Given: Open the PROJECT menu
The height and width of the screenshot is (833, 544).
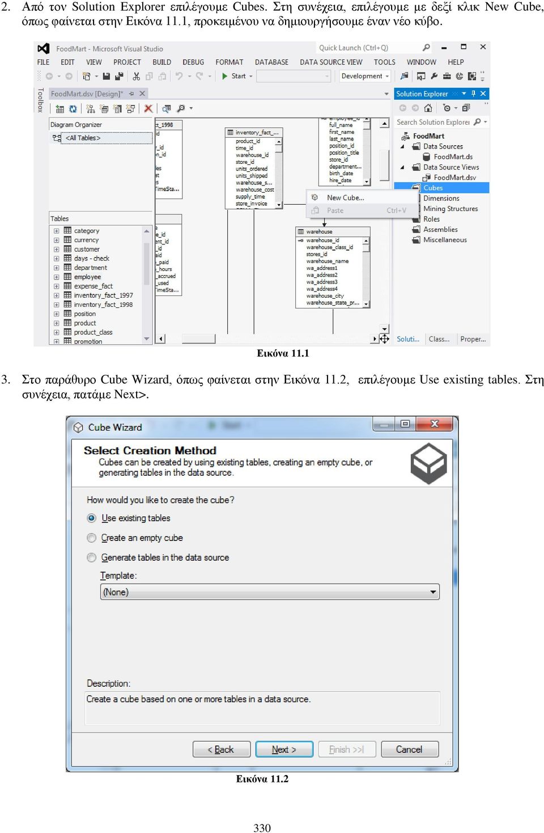Looking at the screenshot, I should [x=127, y=62].
